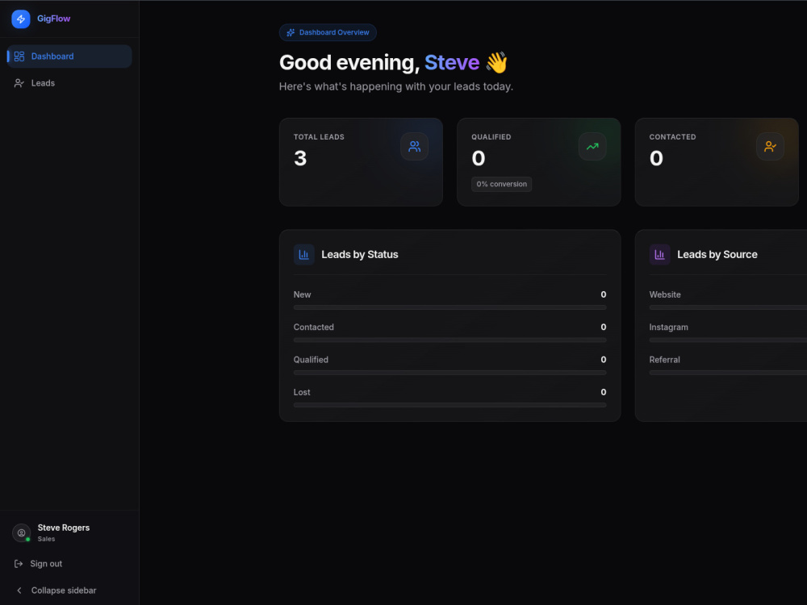This screenshot has height=605, width=807.
Task: Open the Dashboard sidebar item
Action: coord(69,56)
